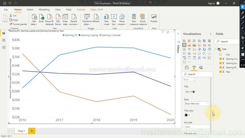Open the Data / Drill tab

pos(96,10)
